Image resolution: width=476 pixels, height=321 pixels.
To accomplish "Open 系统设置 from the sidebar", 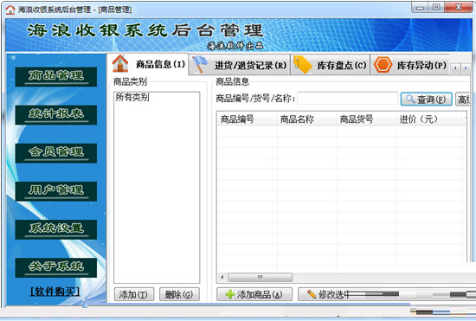I will 56,229.
